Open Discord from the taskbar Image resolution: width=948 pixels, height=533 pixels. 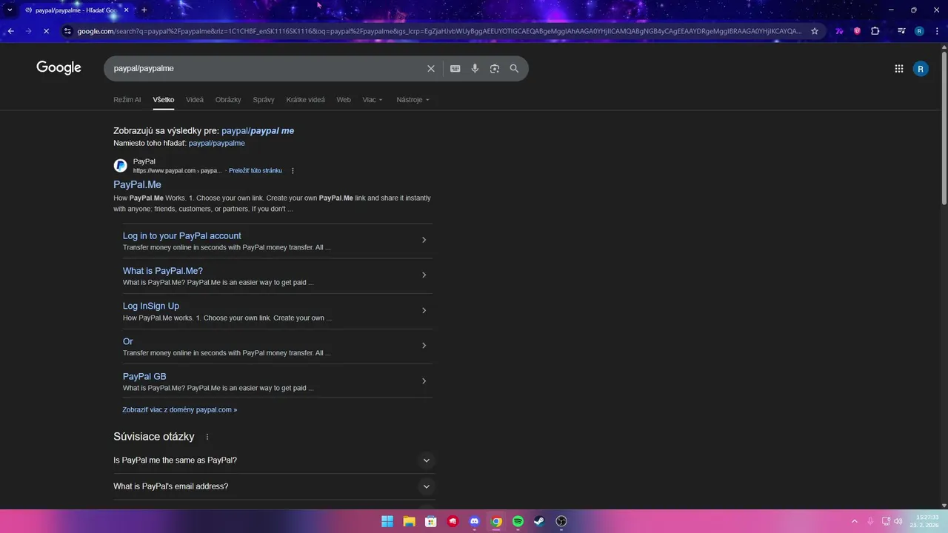(475, 521)
